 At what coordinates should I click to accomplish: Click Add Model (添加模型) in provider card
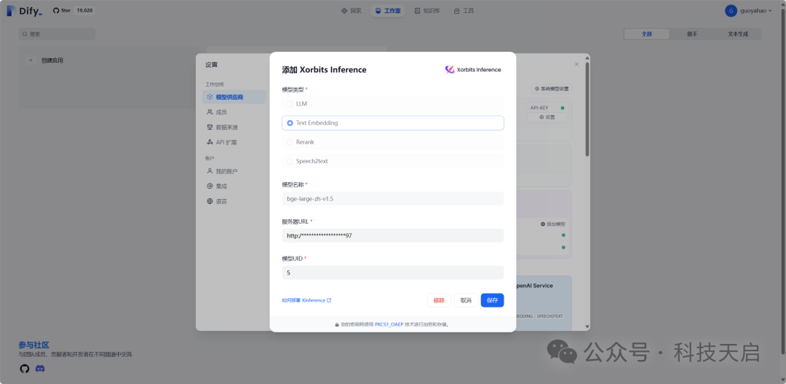click(553, 224)
